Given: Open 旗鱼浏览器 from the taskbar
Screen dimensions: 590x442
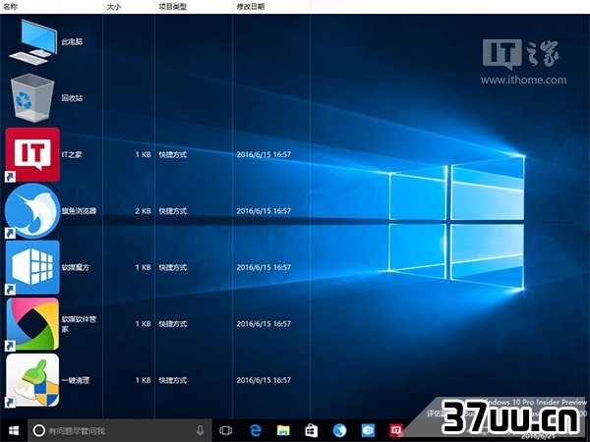Looking at the screenshot, I should (x=339, y=431).
